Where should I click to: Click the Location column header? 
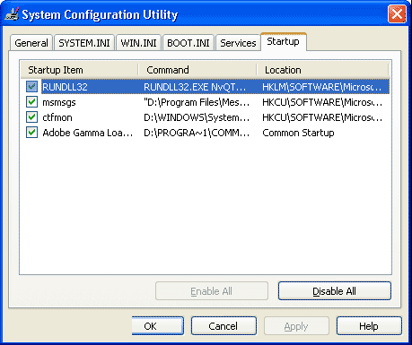pyautogui.click(x=322, y=70)
